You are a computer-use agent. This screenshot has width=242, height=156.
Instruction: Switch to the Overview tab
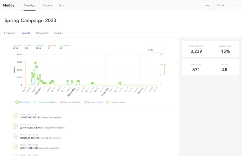tap(10, 33)
